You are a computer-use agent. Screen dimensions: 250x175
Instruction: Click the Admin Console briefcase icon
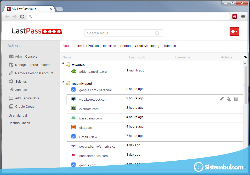[11, 56]
